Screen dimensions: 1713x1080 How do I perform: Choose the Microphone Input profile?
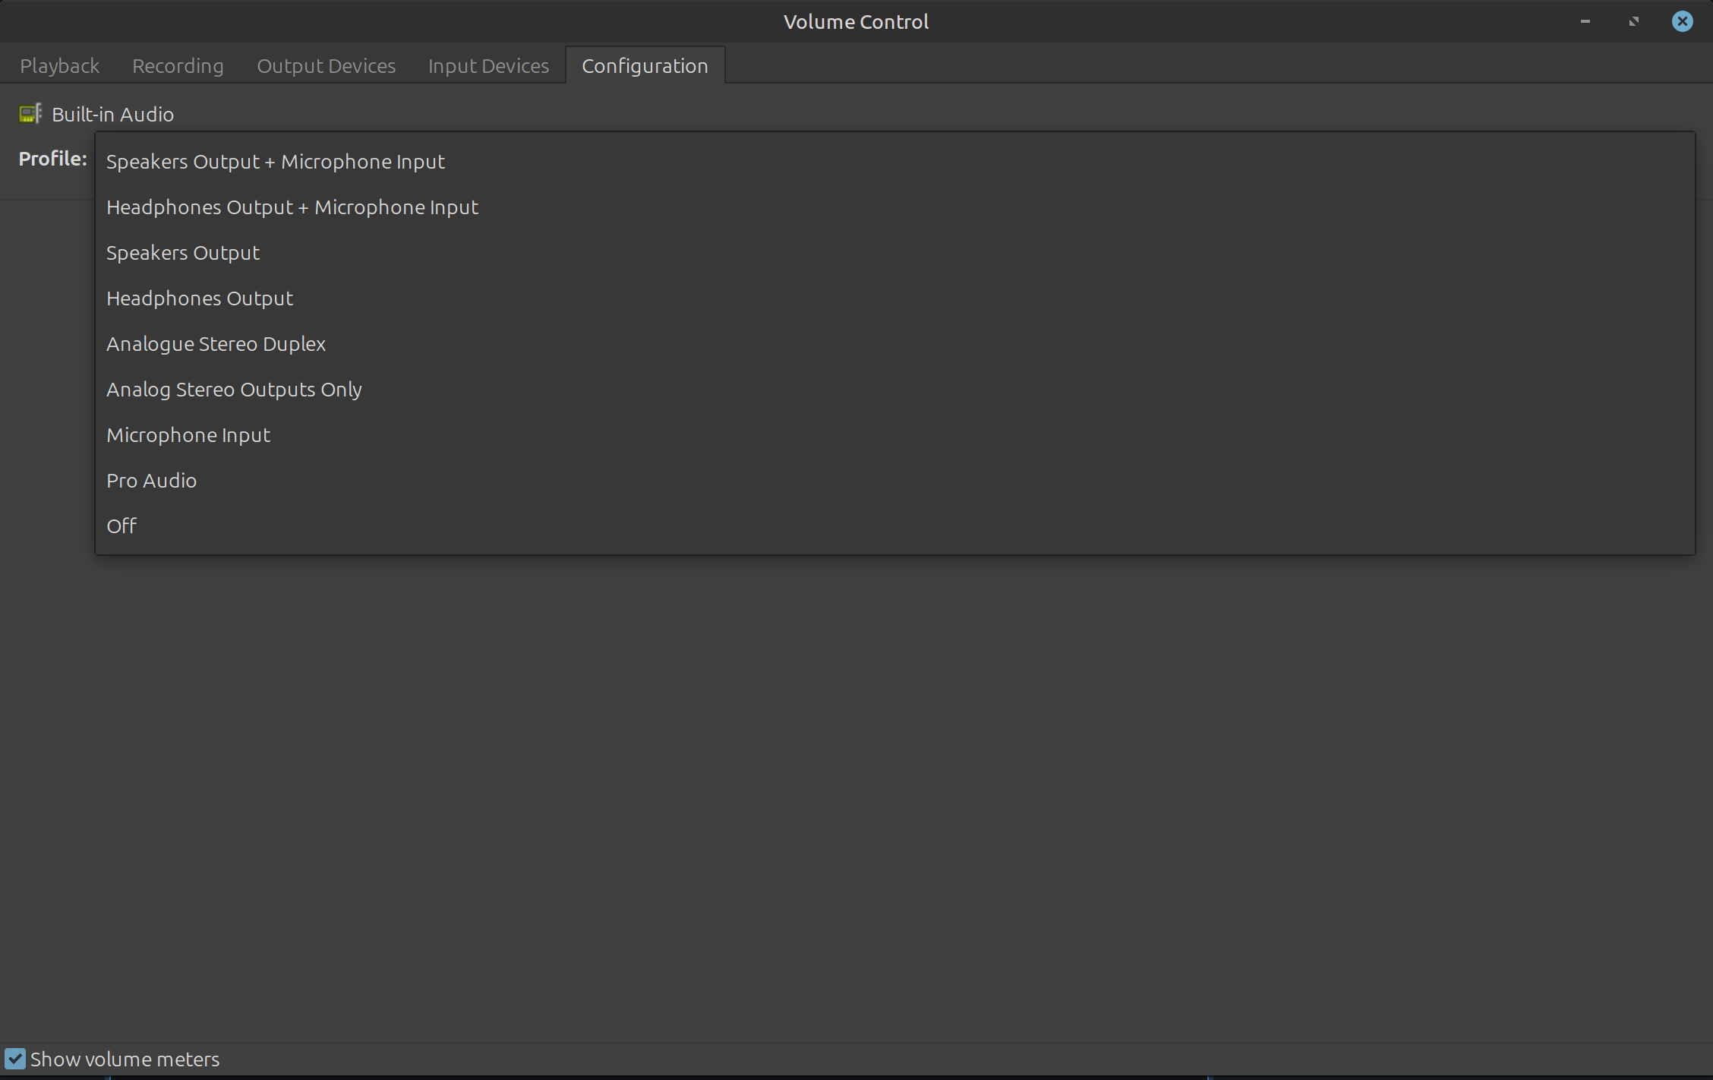click(188, 435)
